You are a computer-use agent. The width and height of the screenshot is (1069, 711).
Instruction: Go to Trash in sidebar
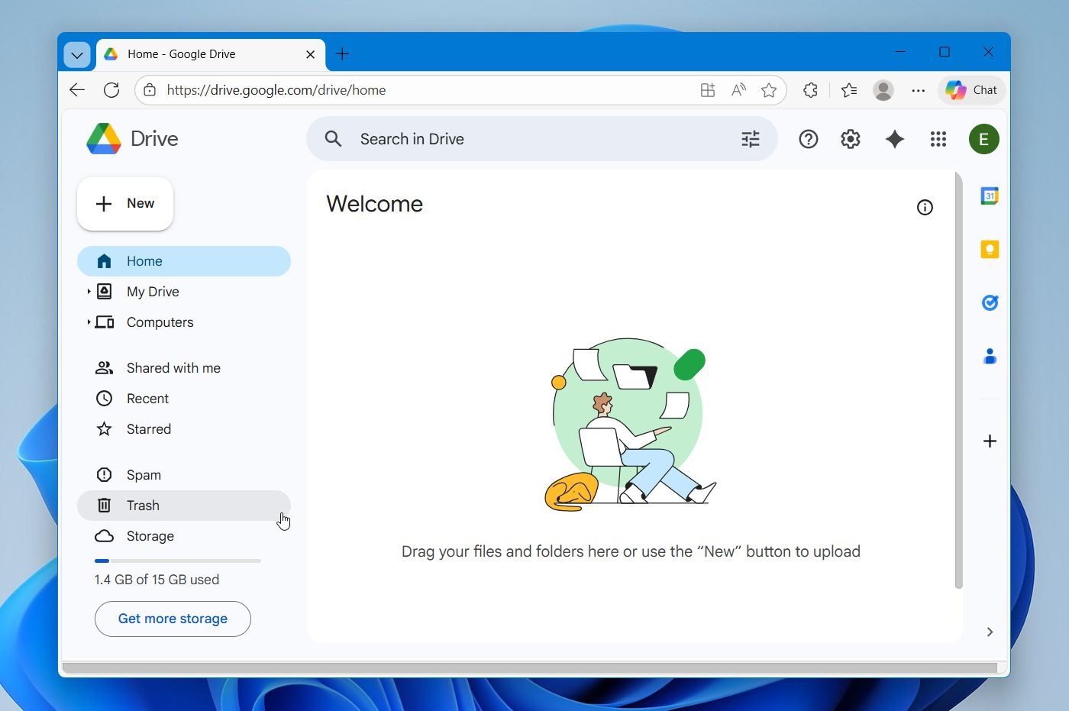[143, 506]
